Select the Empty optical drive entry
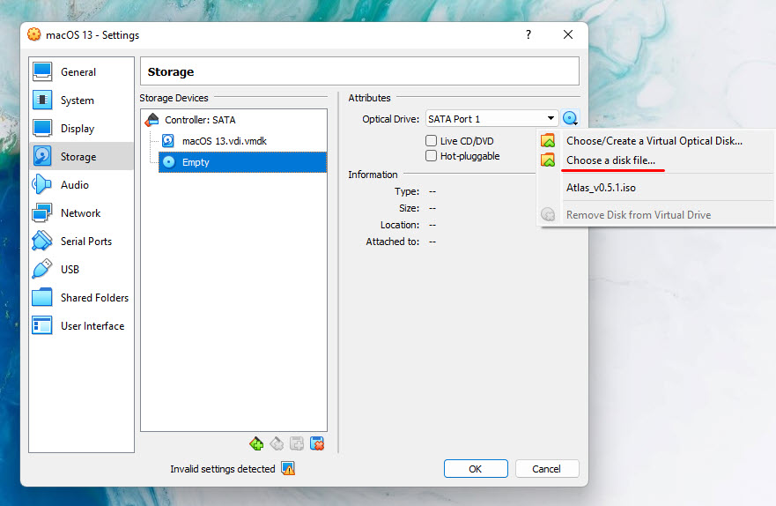 point(242,162)
